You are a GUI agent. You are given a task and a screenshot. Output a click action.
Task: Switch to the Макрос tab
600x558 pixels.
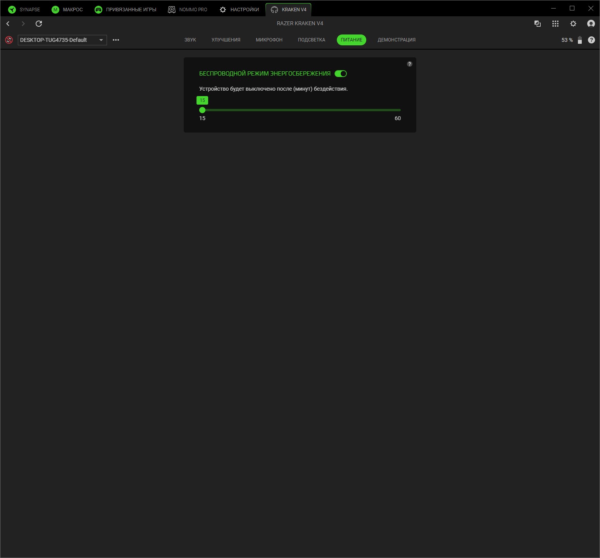click(67, 9)
